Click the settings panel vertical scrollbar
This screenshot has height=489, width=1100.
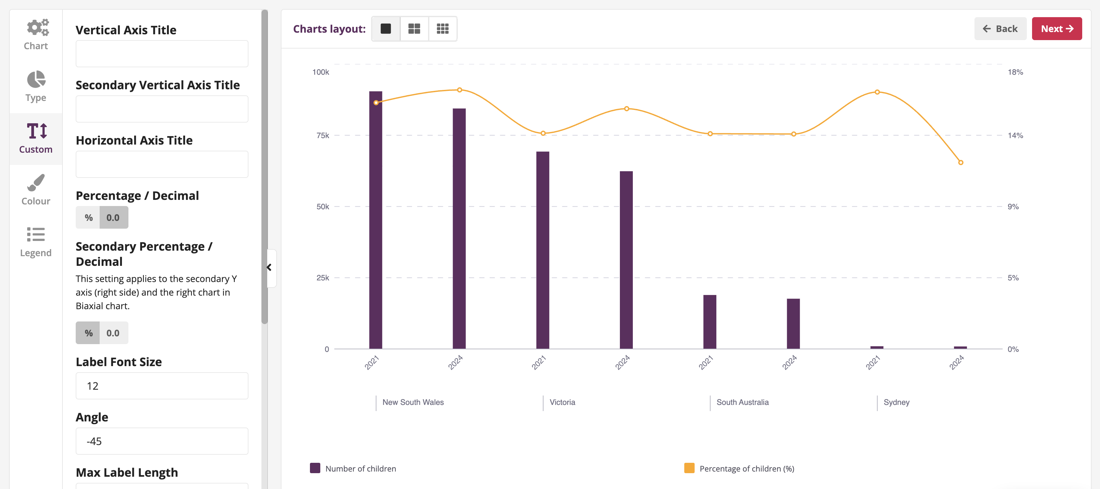[x=265, y=167]
